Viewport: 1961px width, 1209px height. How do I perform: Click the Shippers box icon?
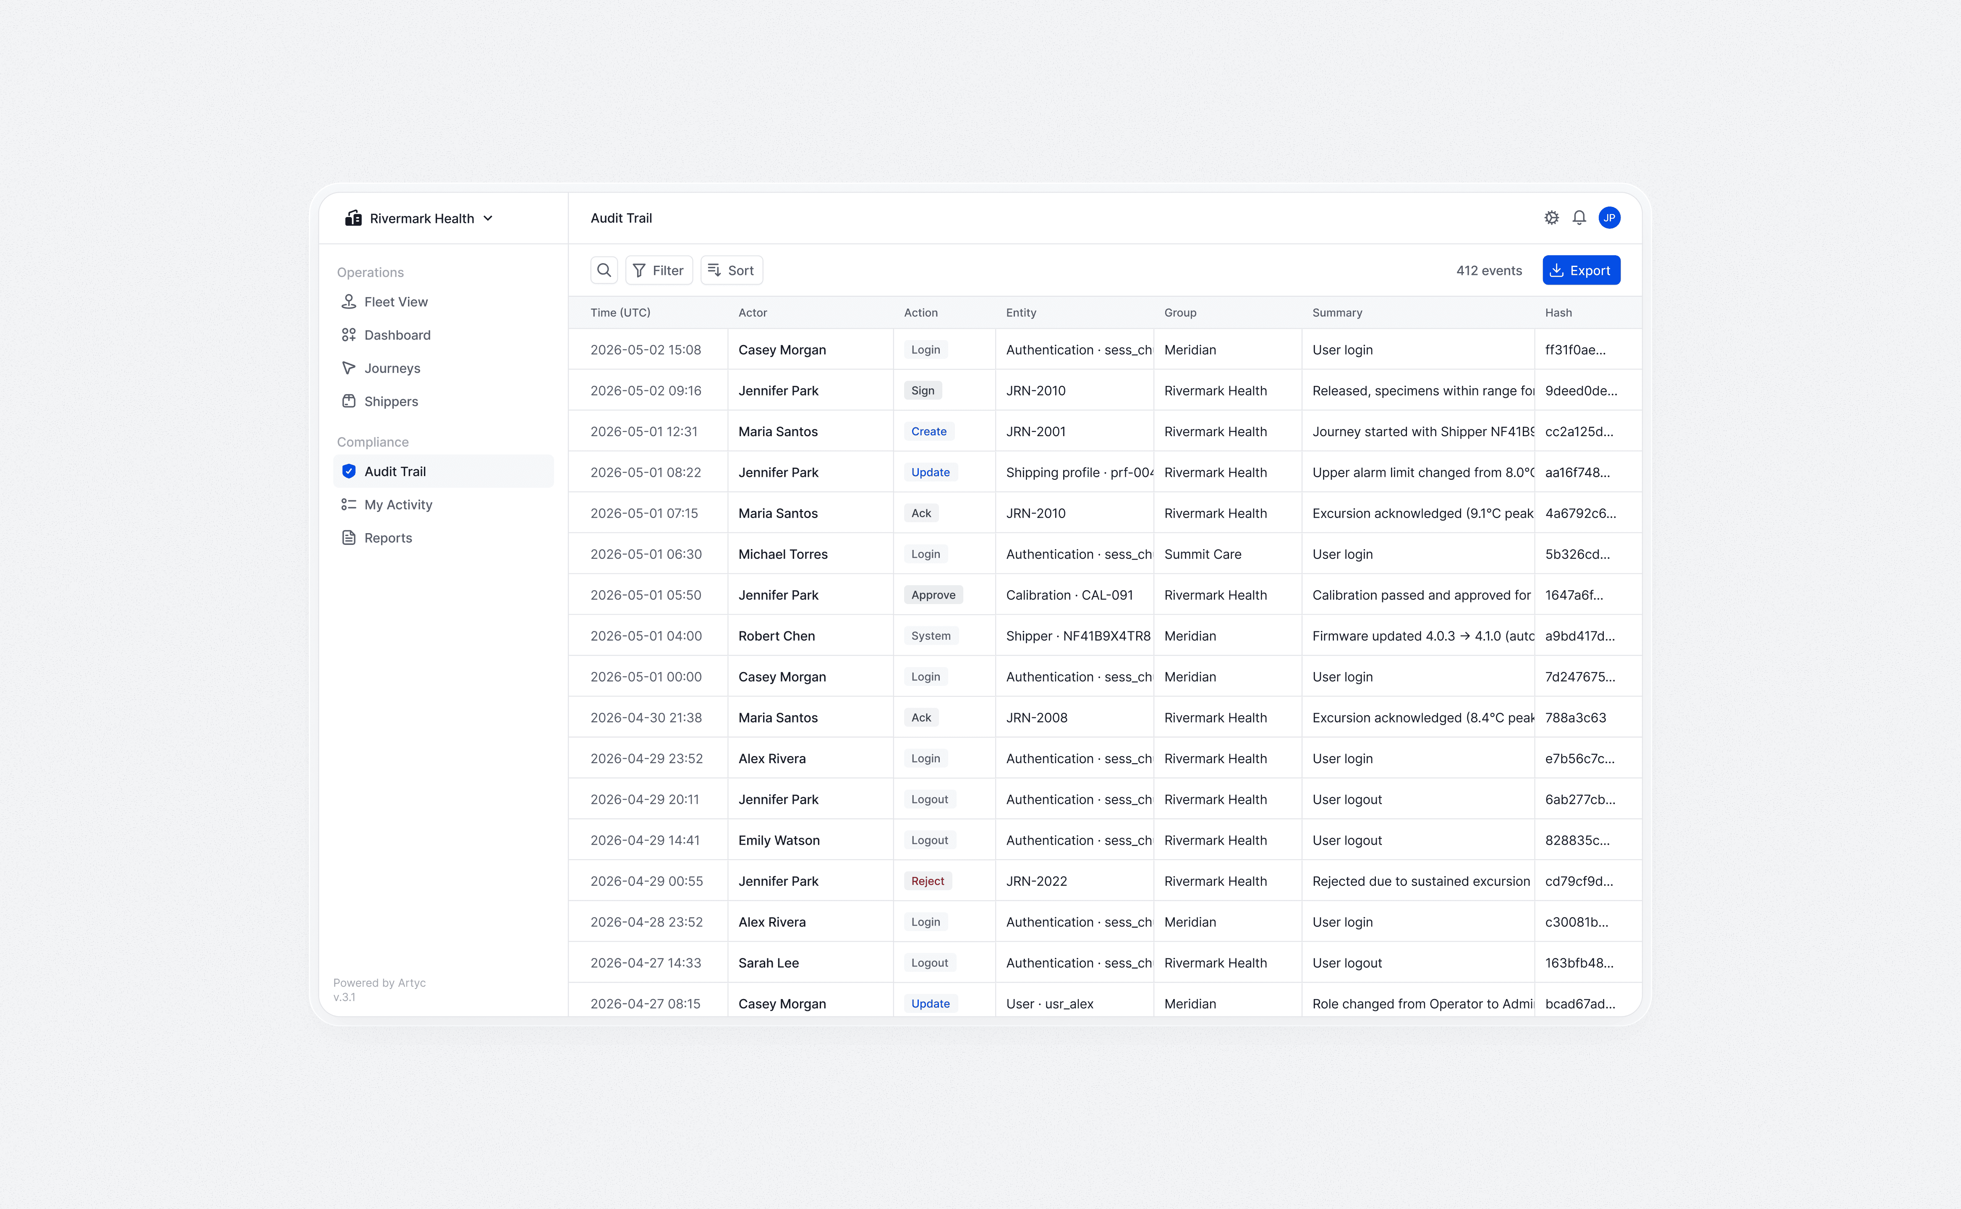coord(348,401)
